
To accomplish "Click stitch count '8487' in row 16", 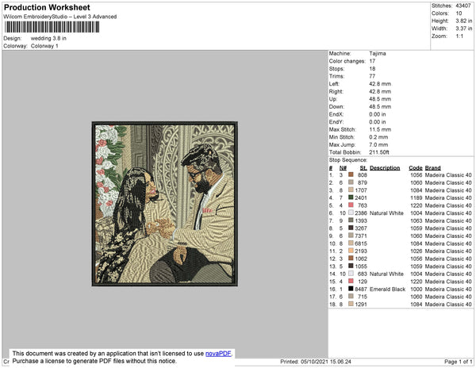I will click(x=361, y=289).
